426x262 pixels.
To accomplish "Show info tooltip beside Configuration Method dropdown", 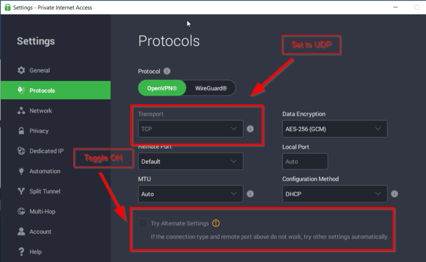I will (x=394, y=194).
